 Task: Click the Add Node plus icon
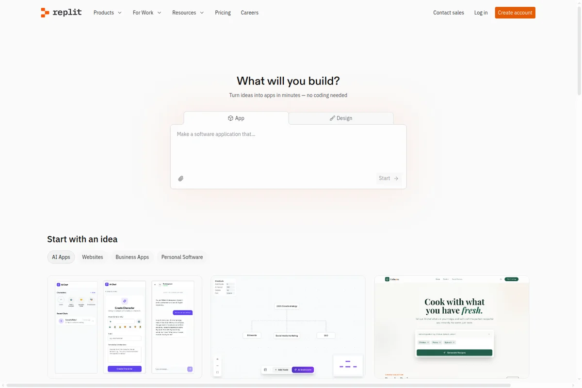point(276,370)
